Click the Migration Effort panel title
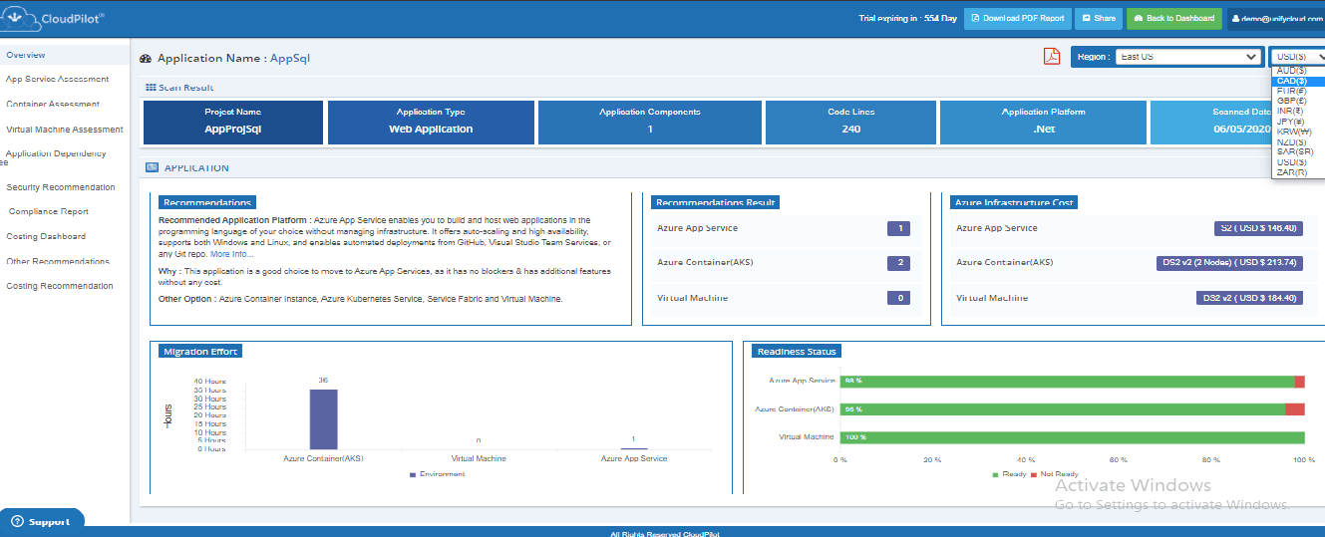 point(199,351)
